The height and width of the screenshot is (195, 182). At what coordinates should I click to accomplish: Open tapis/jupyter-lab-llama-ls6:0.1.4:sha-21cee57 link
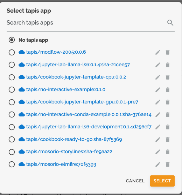(78, 65)
